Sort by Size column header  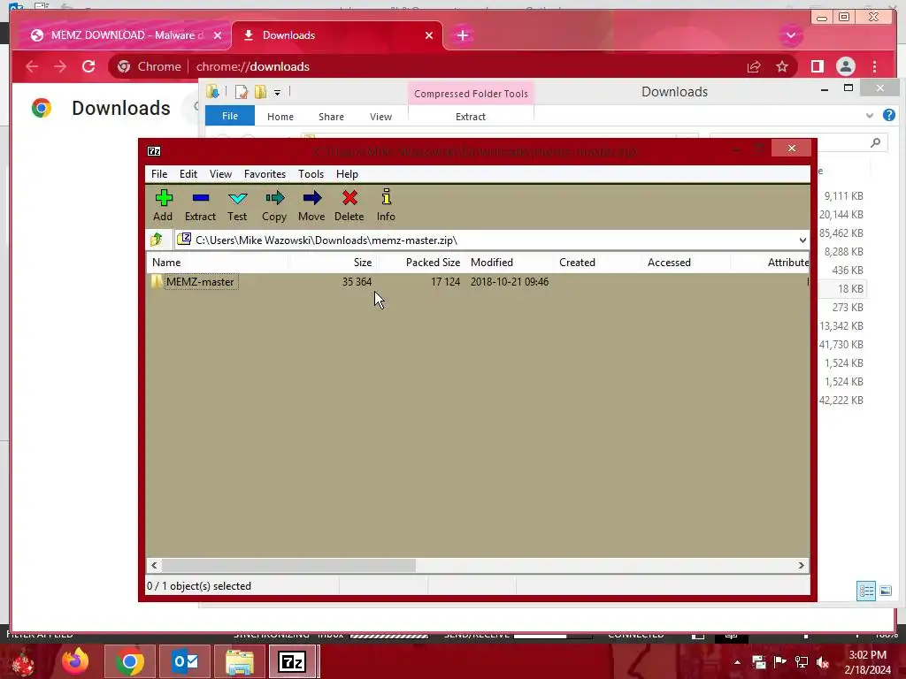click(333, 262)
